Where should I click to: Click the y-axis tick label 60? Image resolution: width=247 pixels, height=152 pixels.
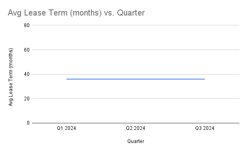tap(27, 50)
